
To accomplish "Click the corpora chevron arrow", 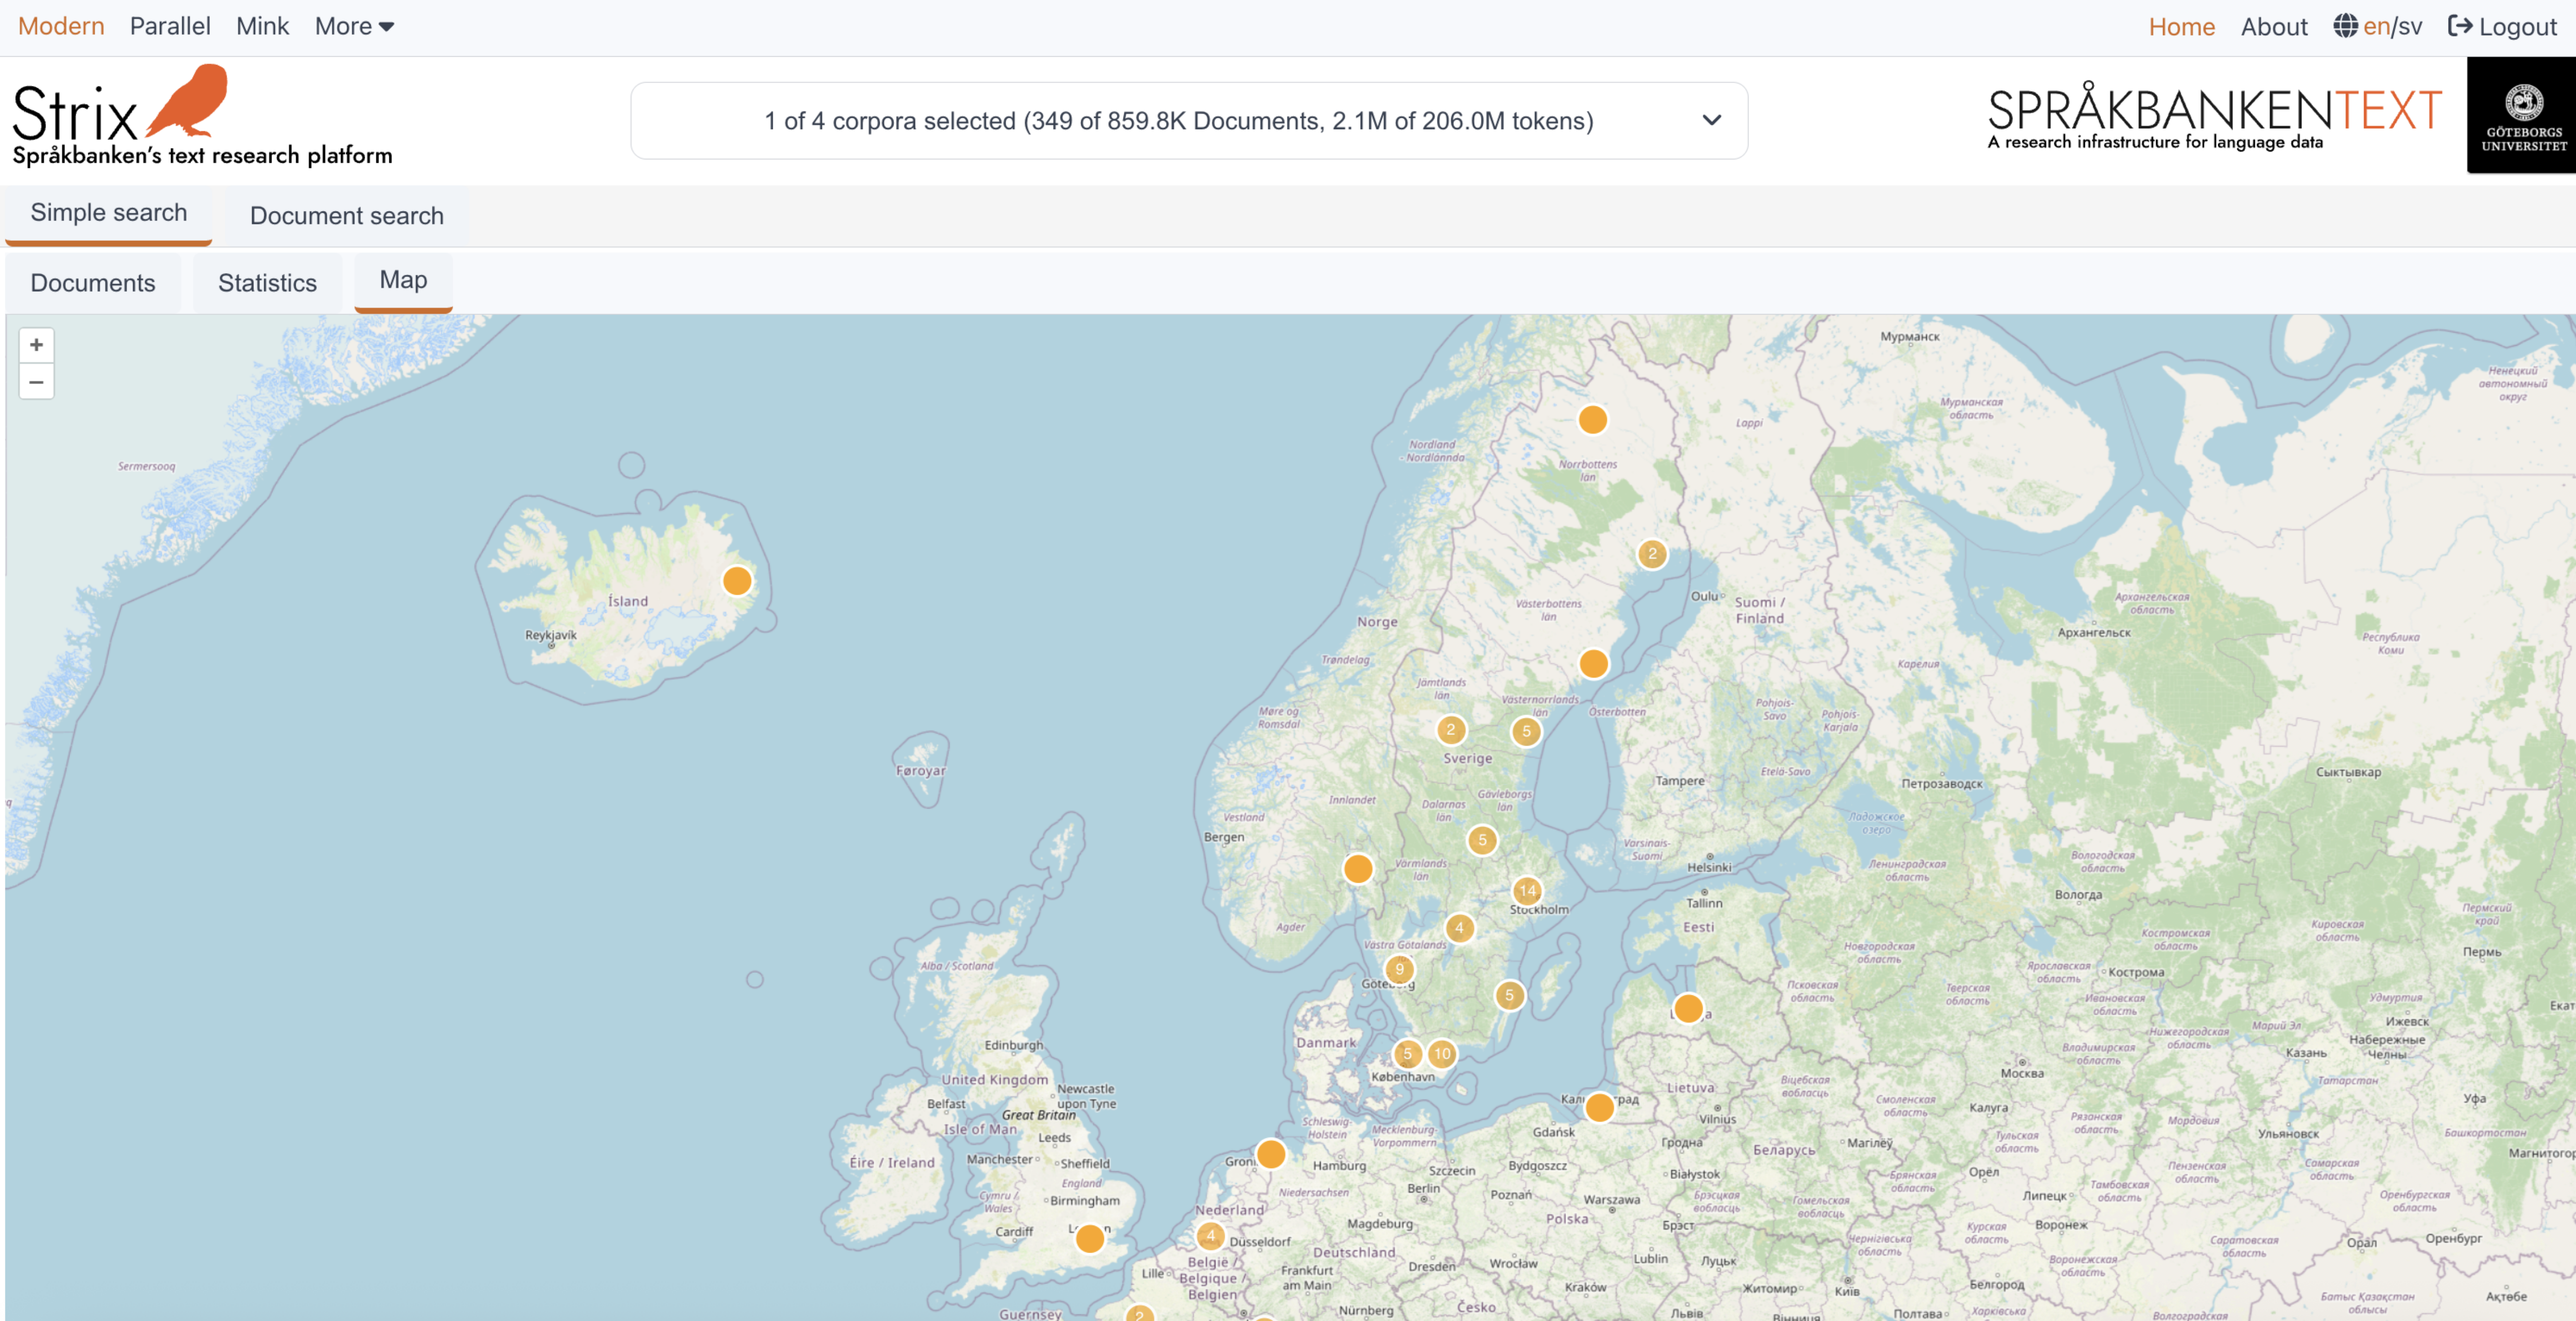I will coord(1712,120).
